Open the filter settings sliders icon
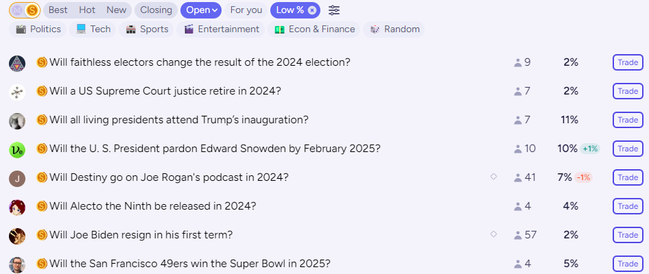The image size is (649, 274). (334, 10)
